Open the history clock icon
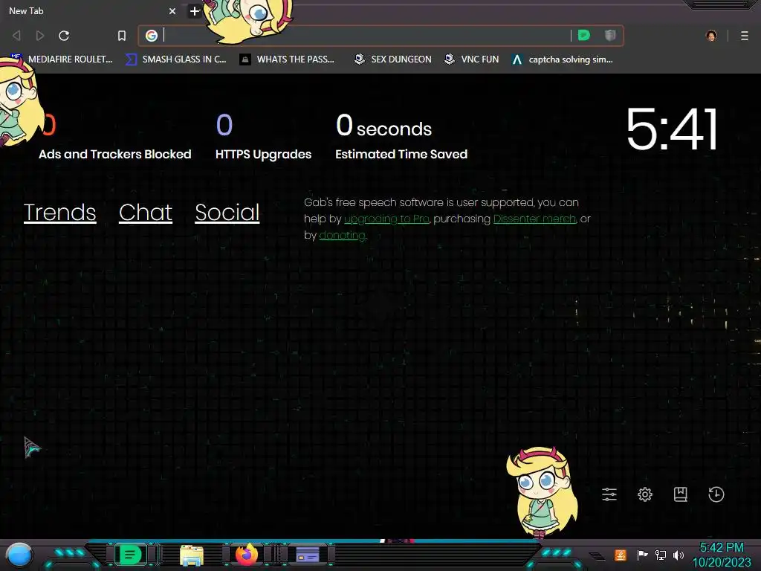Viewport: 761px width, 571px height. coord(716,494)
